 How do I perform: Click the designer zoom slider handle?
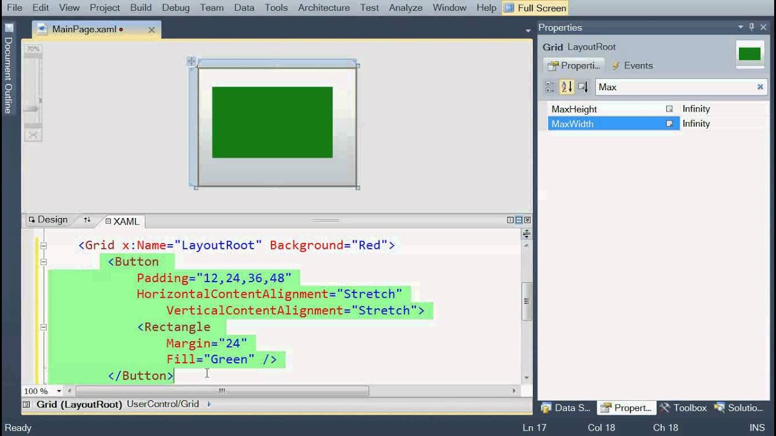pos(32,109)
